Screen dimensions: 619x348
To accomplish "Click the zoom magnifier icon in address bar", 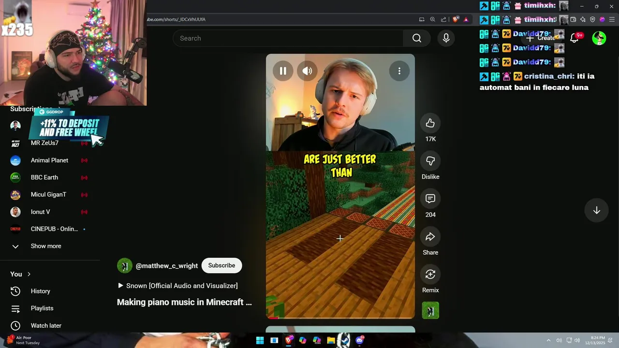I will coord(433,19).
